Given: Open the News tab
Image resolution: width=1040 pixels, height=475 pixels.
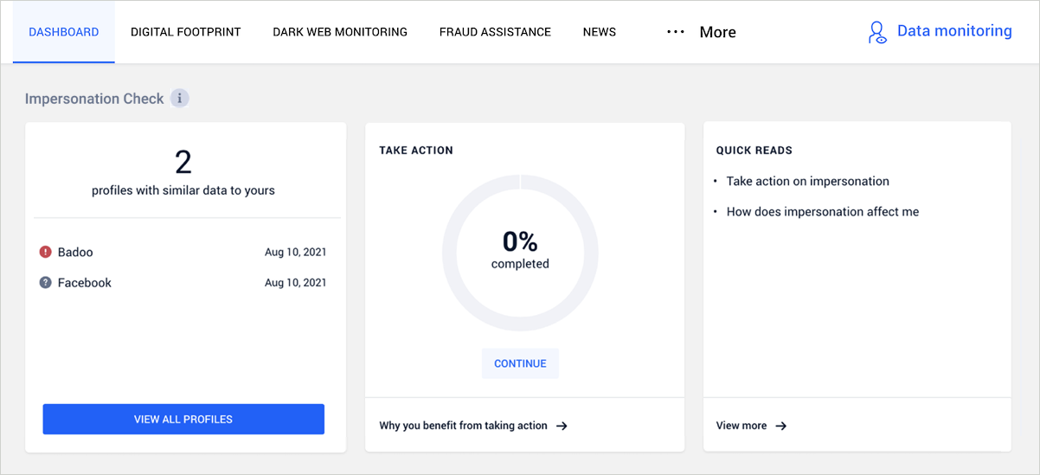Looking at the screenshot, I should click(x=600, y=32).
